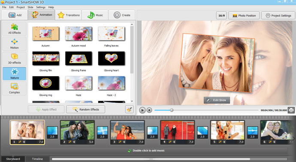Viewport: 296px width, 162px height.
Task: Select the Motion effects category
Action: 14,44
